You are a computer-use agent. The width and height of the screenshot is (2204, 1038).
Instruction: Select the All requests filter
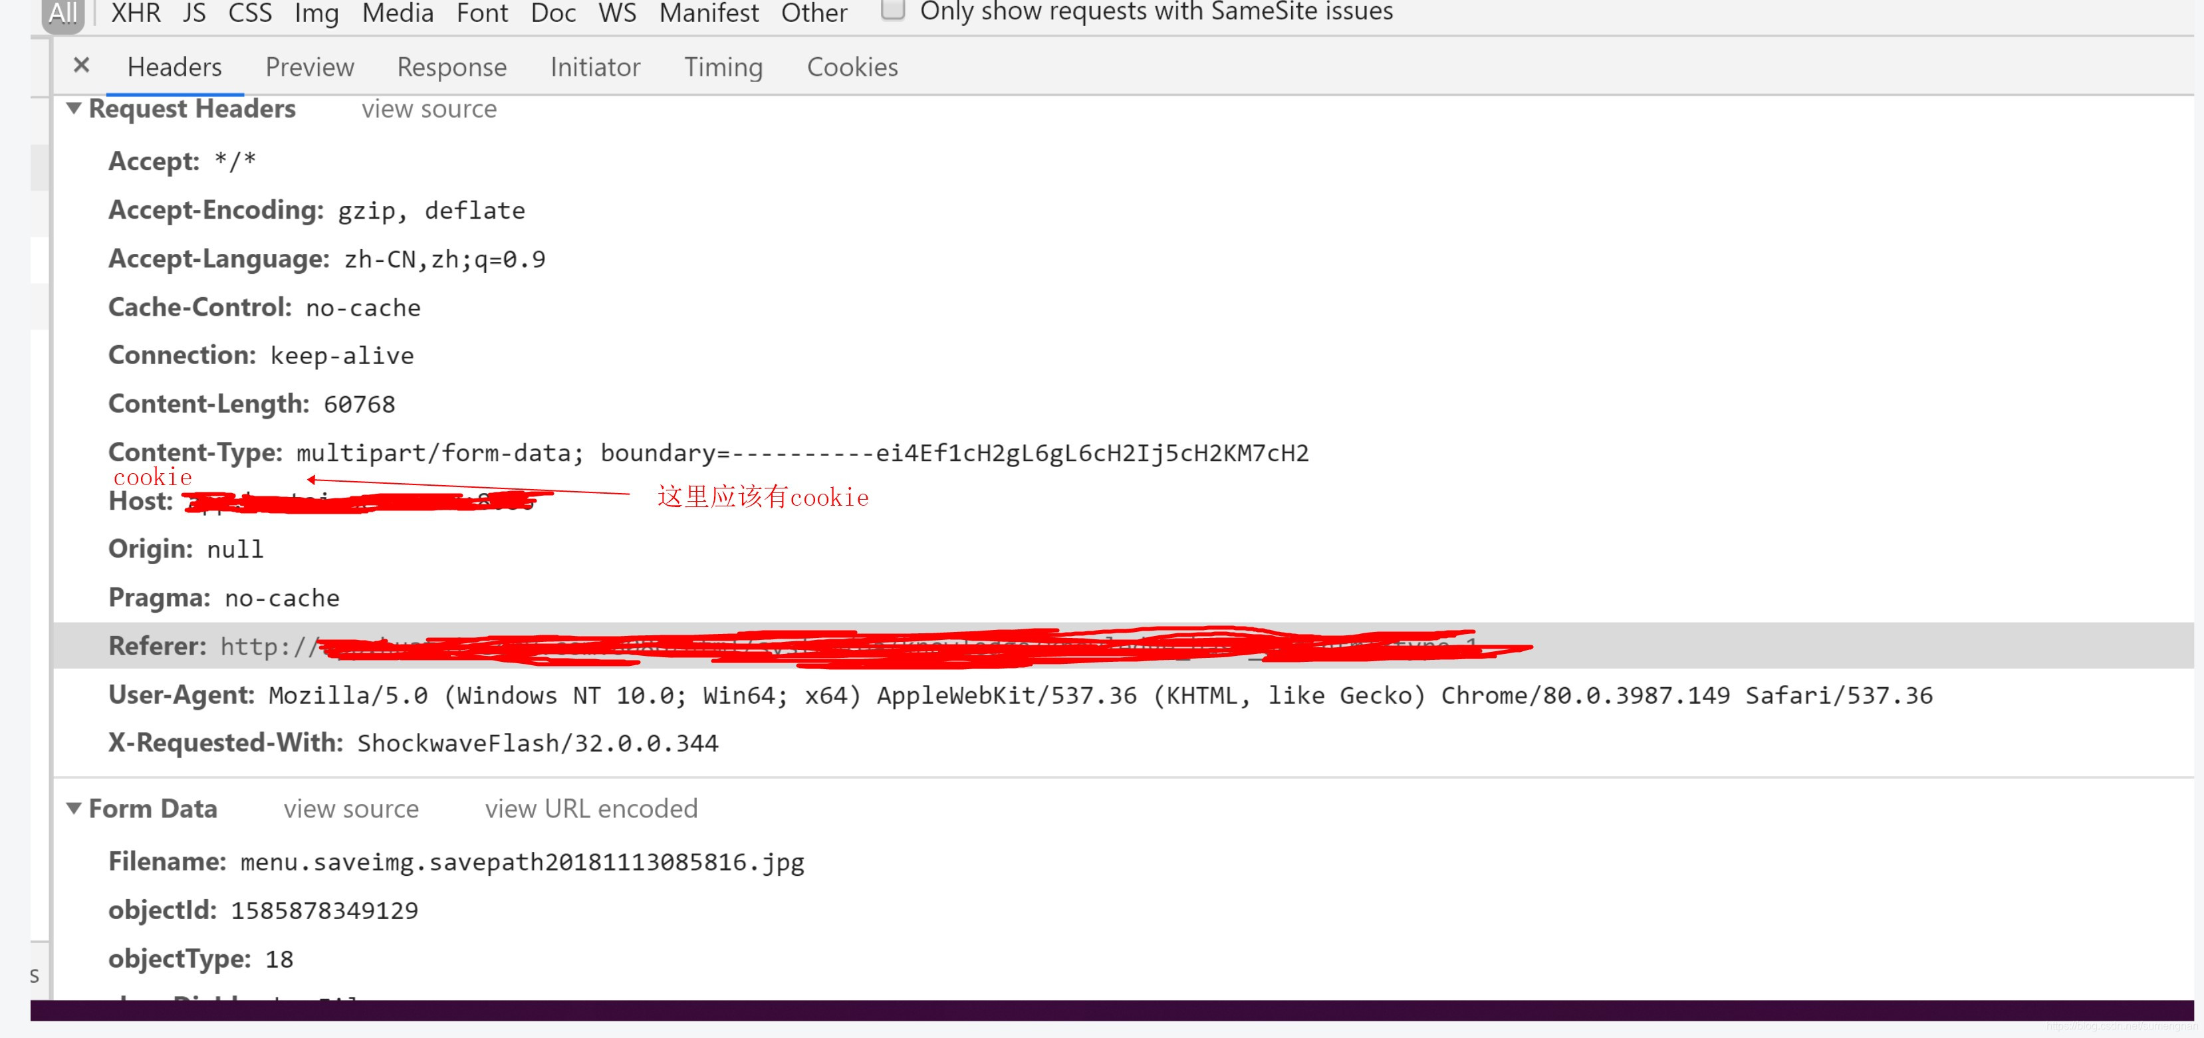click(x=63, y=11)
